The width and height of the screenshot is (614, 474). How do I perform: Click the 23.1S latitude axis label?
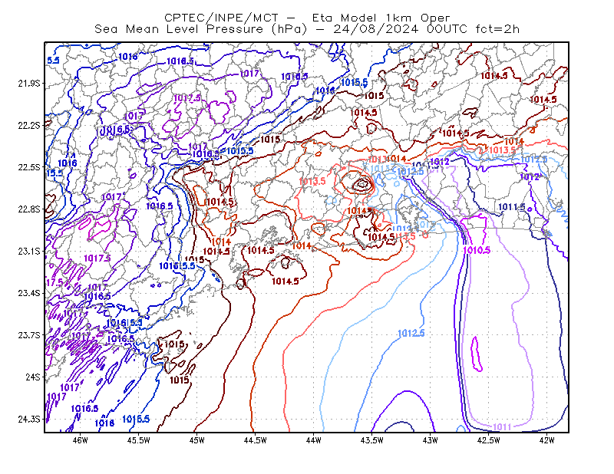coord(28,251)
